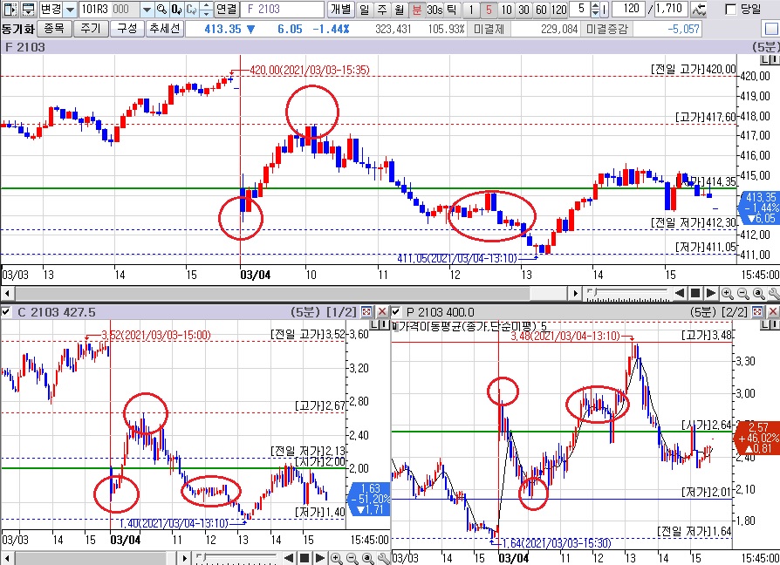Screen dimensions: 780x565
Task: Stop main chart playback
Action: (x=695, y=293)
